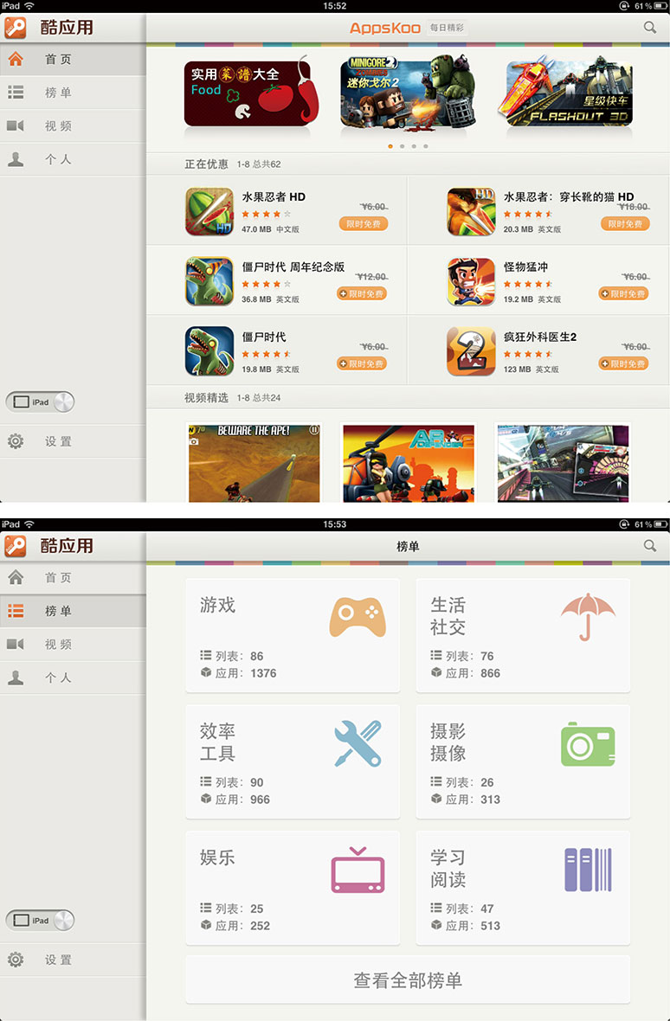Open the Minigore 2 featured banner

click(408, 92)
